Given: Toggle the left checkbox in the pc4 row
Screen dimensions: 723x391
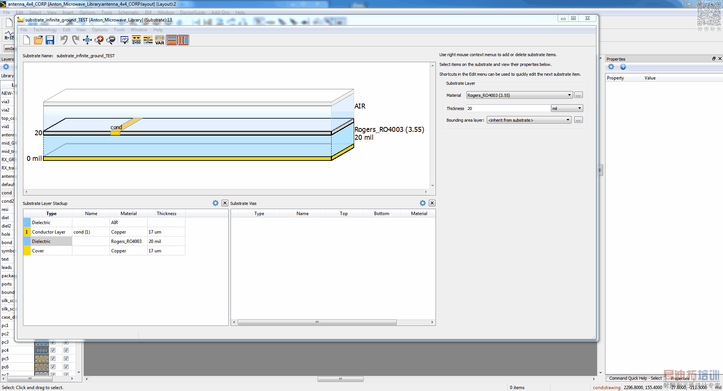Looking at the screenshot, I should pos(53,350).
